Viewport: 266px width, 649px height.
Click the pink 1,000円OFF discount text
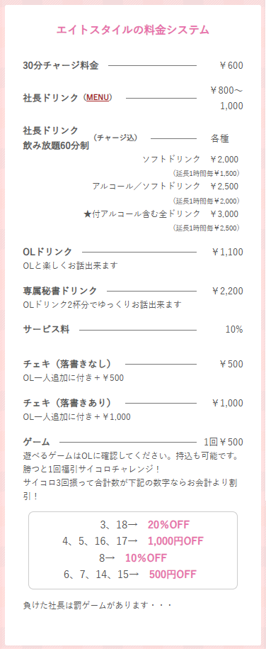point(175,541)
